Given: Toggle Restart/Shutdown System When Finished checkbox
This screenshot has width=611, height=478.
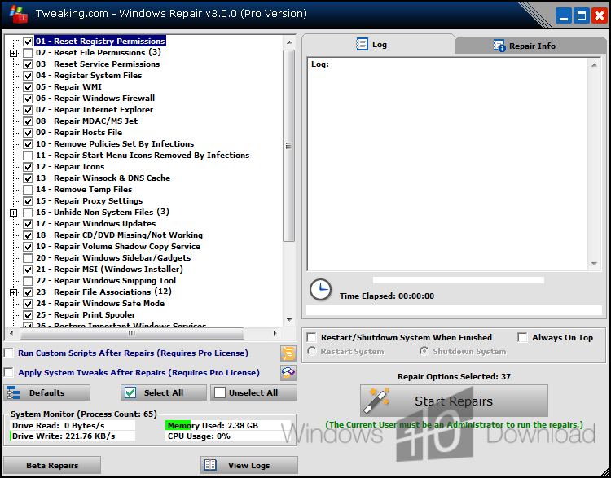Looking at the screenshot, I should point(312,337).
